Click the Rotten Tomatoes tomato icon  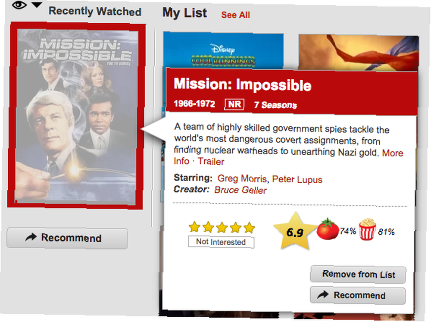pyautogui.click(x=328, y=229)
